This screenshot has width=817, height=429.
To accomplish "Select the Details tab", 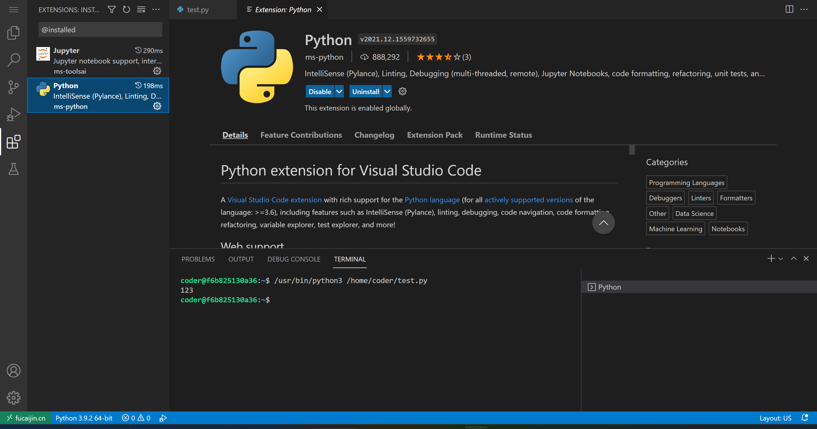I will click(235, 135).
